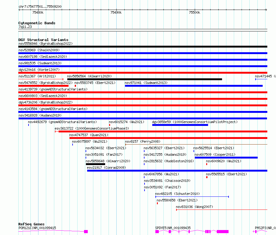Click nsv6009620 (Wu2021) label
The width and height of the screenshot is (276, 235).
click(224, 161)
